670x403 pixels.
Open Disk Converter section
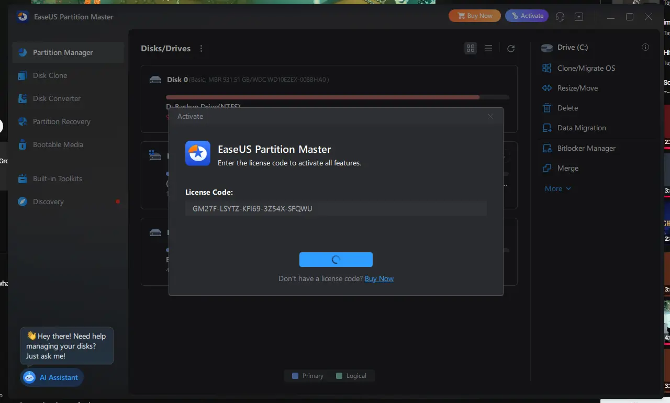pyautogui.click(x=68, y=98)
